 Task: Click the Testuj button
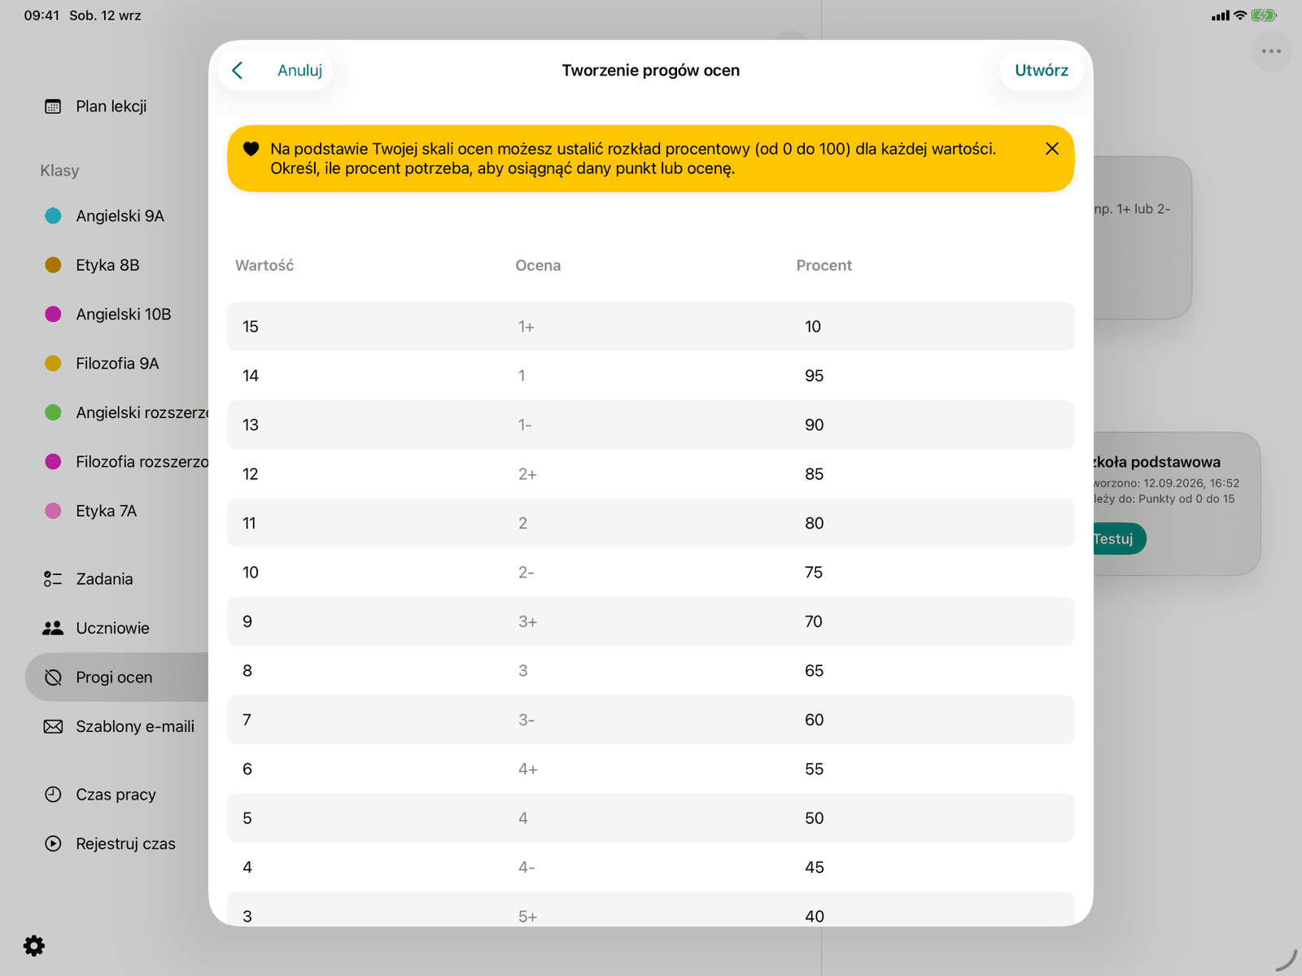point(1115,538)
